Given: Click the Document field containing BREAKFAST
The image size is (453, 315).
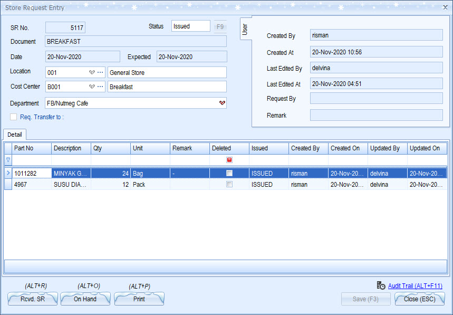Looking at the screenshot, I should [136, 42].
